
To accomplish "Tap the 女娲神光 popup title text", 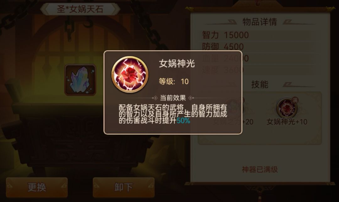I will pos(177,64).
